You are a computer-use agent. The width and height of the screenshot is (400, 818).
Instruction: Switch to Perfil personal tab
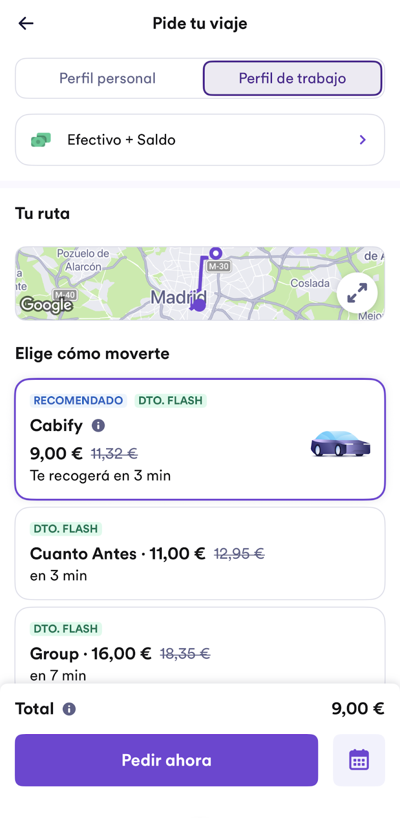tap(108, 78)
